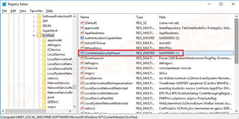Collapse the SvcHost tree node
The width and height of the screenshot is (239, 119).
pyautogui.click(x=34, y=36)
